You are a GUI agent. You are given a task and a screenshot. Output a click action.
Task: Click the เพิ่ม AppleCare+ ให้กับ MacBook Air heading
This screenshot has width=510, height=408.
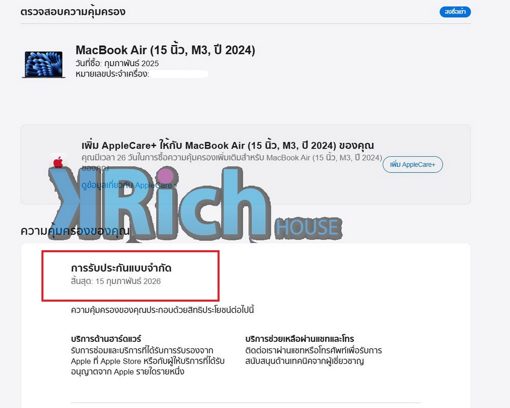228,145
